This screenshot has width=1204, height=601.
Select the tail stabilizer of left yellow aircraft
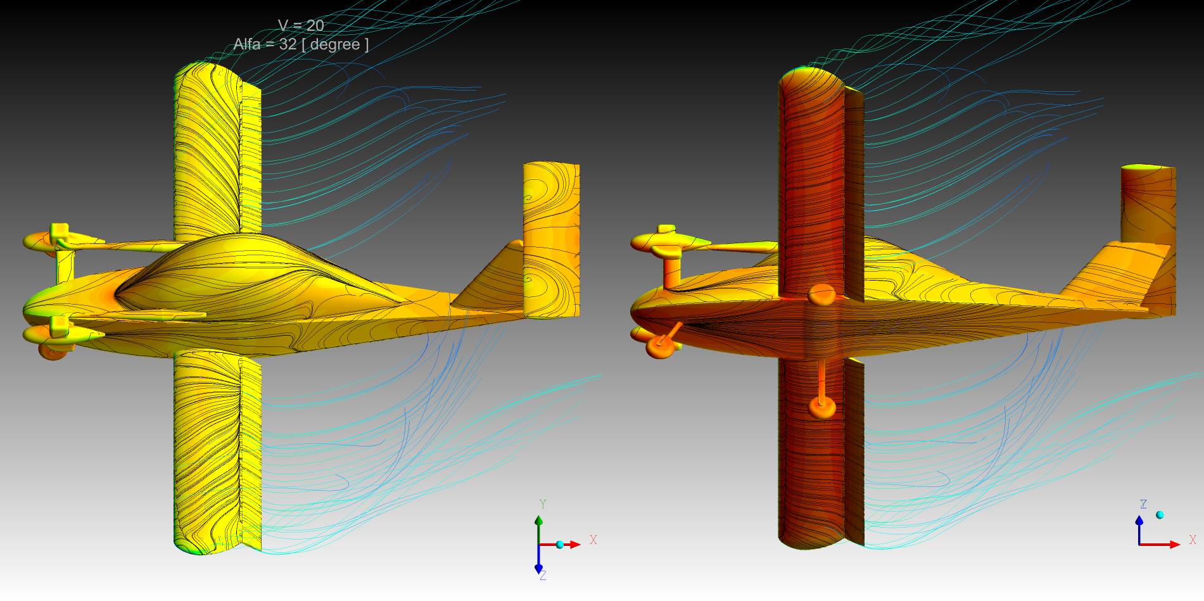tap(551, 241)
